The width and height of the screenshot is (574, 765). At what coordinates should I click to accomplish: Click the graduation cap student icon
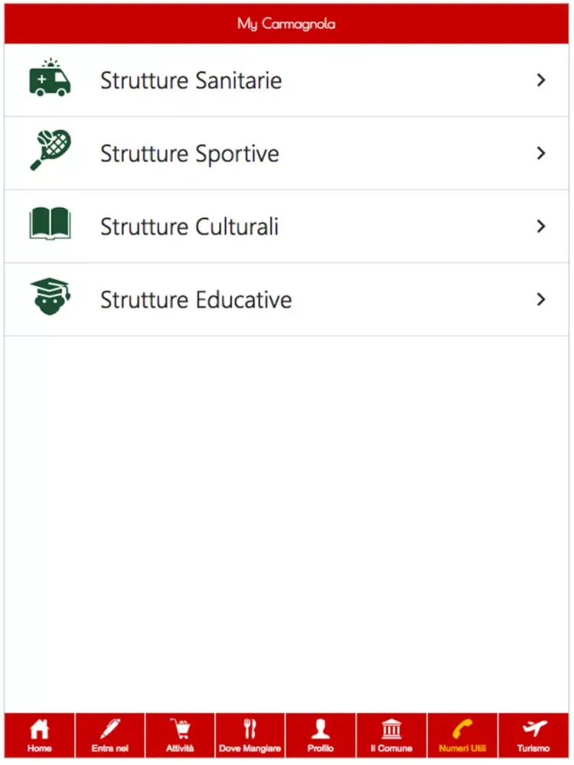click(x=50, y=297)
